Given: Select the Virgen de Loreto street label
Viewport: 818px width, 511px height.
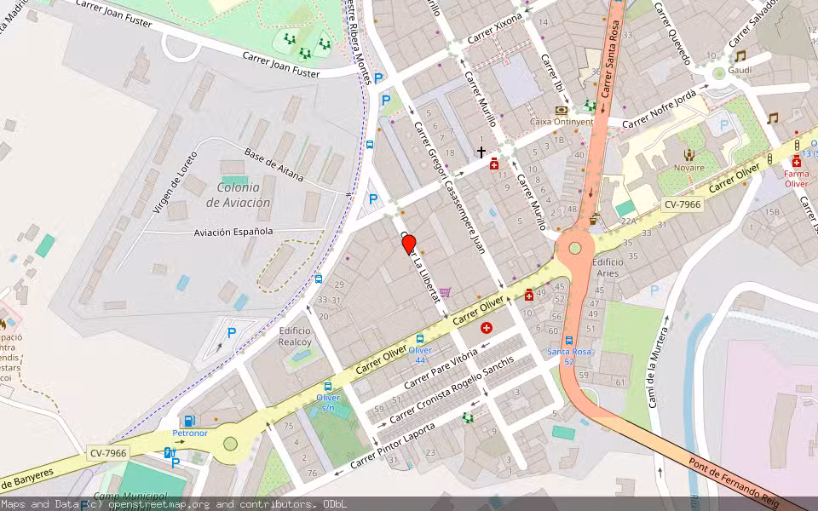Looking at the screenshot, I should point(175,182).
